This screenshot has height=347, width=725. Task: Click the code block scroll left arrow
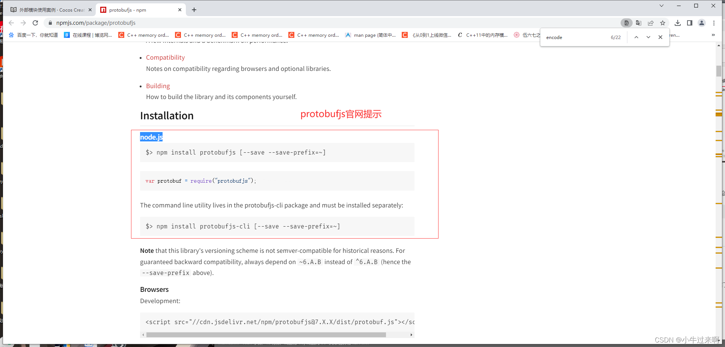143,335
